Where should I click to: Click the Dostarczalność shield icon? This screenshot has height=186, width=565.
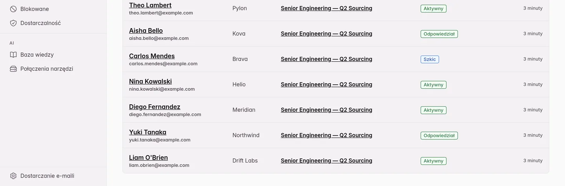tap(13, 23)
